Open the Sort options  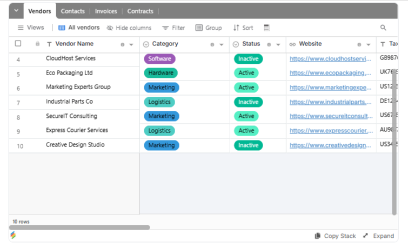[x=243, y=28]
